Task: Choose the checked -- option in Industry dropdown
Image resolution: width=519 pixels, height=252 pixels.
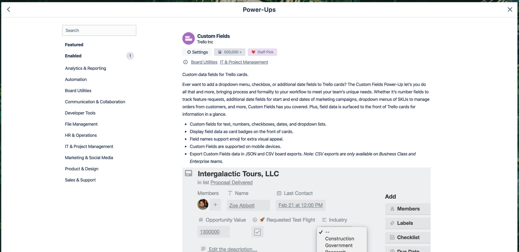Action: [x=342, y=232]
